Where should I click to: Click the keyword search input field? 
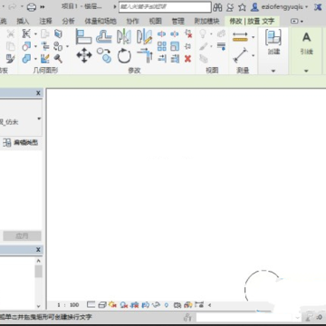point(165,7)
